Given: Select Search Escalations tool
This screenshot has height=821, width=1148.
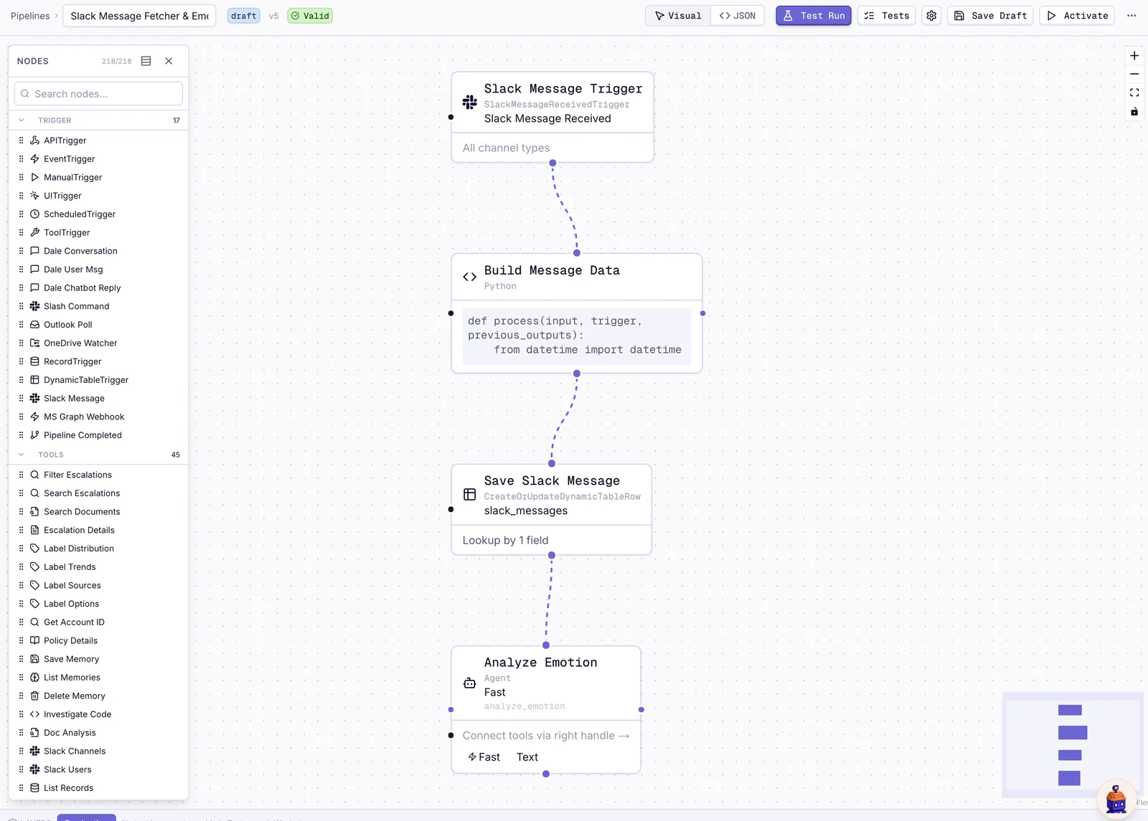Looking at the screenshot, I should pos(99,493).
